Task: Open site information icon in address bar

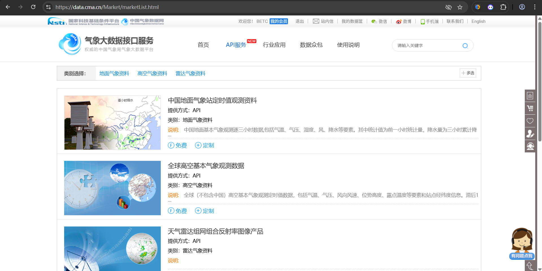Action: [49, 7]
